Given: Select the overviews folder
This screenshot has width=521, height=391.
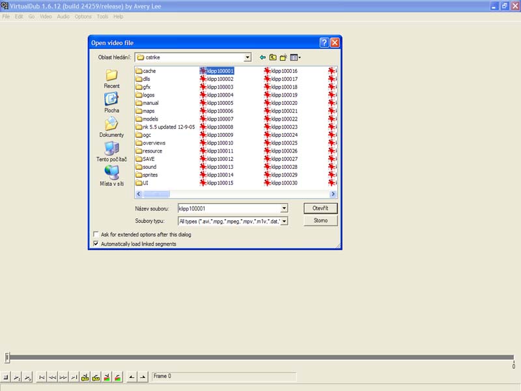Looking at the screenshot, I should point(150,143).
